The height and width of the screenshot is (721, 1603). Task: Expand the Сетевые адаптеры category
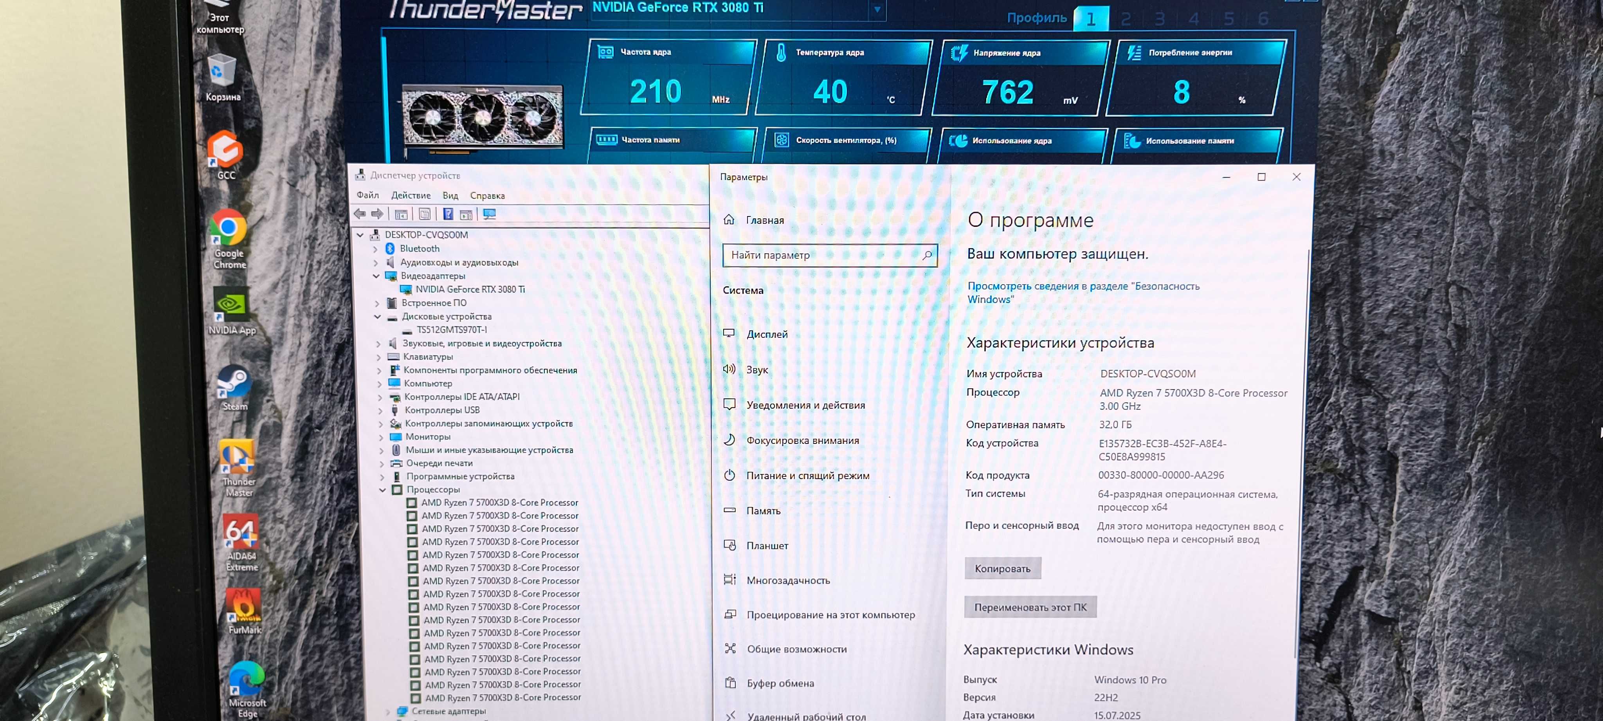coord(388,712)
